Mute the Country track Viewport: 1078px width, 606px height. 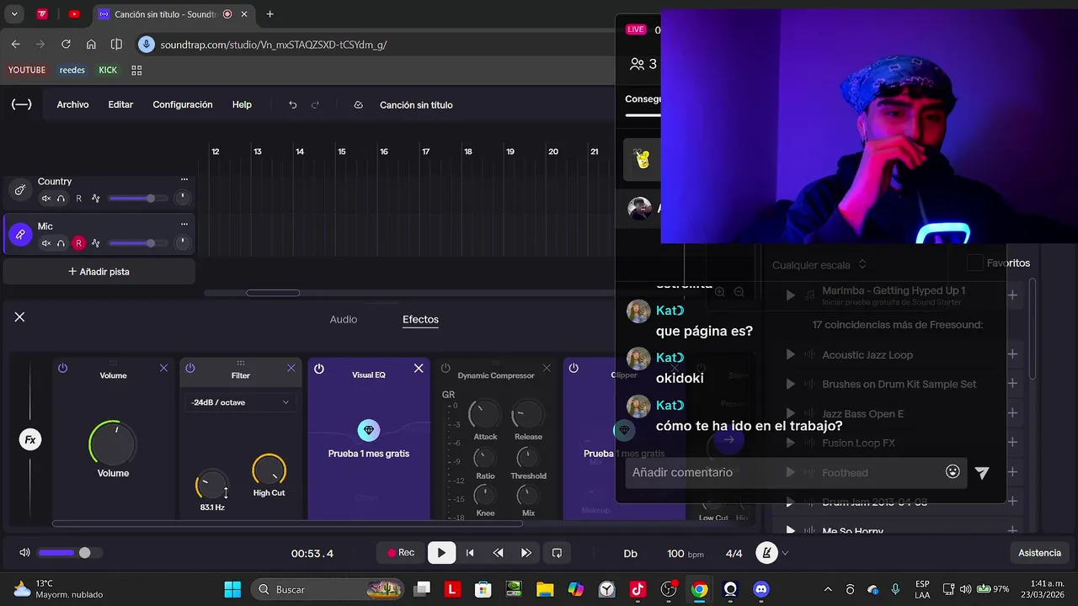(x=46, y=199)
